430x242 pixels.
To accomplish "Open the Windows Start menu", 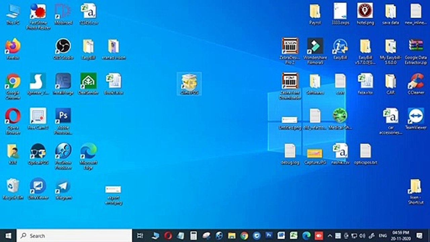I will click(8, 236).
